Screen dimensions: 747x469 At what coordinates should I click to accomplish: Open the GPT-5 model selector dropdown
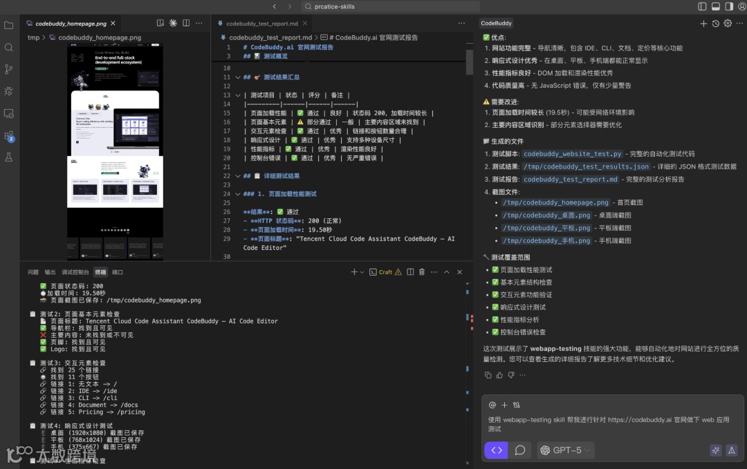566,450
